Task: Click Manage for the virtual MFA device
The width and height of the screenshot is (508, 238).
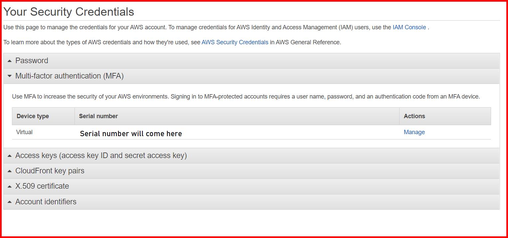Action: click(414, 132)
